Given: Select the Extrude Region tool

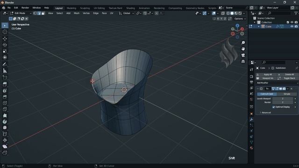Looking at the screenshot, I should pos(5,84).
